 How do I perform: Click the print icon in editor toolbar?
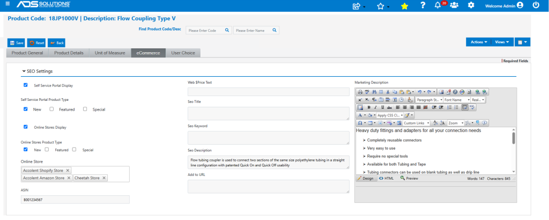click(x=360, y=92)
